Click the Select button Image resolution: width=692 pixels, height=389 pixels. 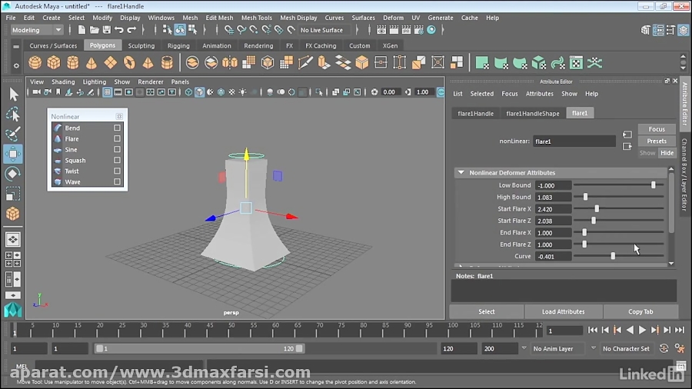tap(487, 312)
